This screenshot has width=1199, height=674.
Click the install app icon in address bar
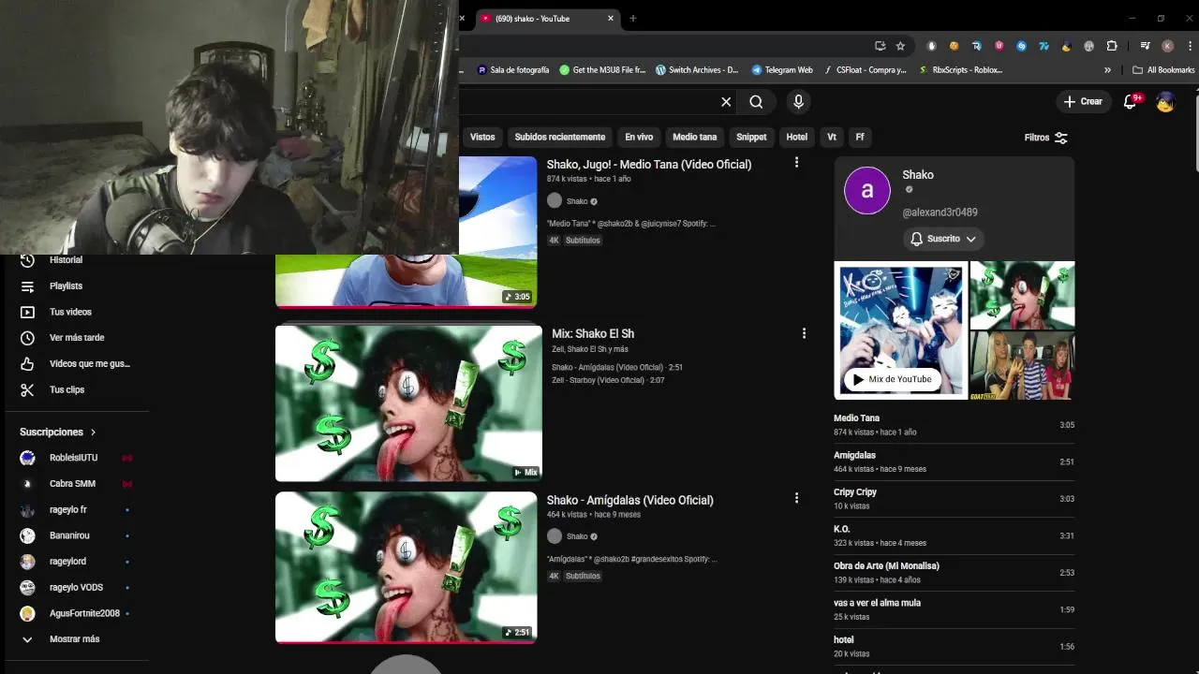(880, 46)
